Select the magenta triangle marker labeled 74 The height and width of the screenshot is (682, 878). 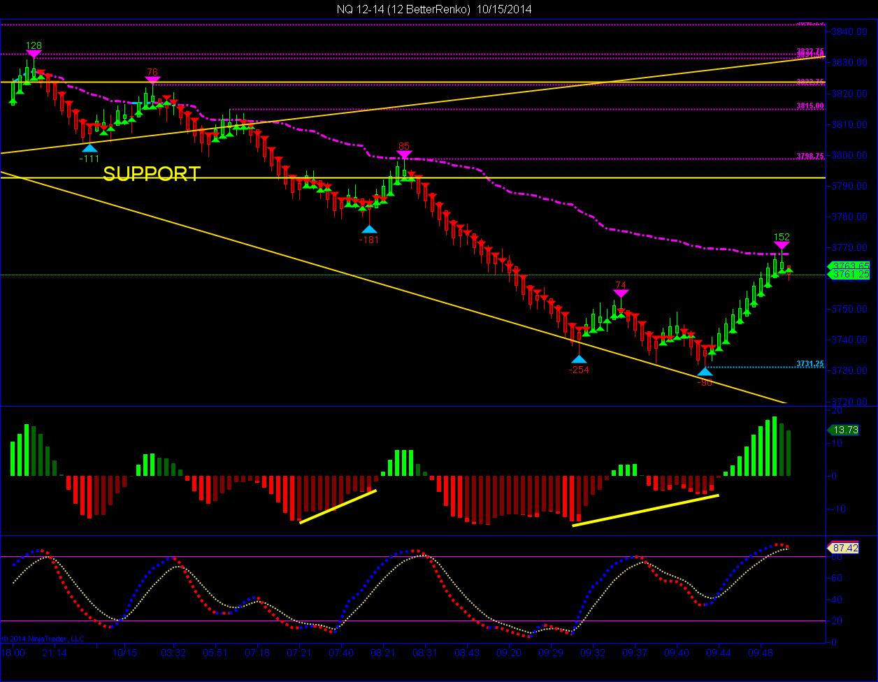[x=620, y=294]
